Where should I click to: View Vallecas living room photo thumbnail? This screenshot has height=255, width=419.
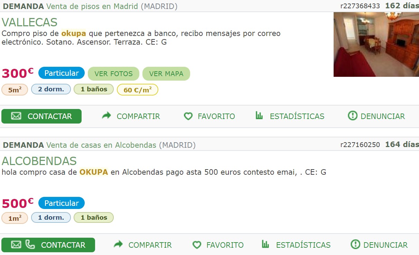[x=376, y=44]
